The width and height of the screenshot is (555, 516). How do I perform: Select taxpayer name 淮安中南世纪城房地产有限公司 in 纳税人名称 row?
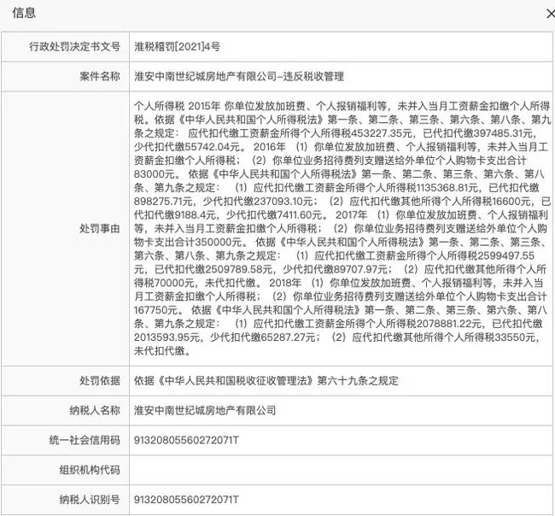205,410
